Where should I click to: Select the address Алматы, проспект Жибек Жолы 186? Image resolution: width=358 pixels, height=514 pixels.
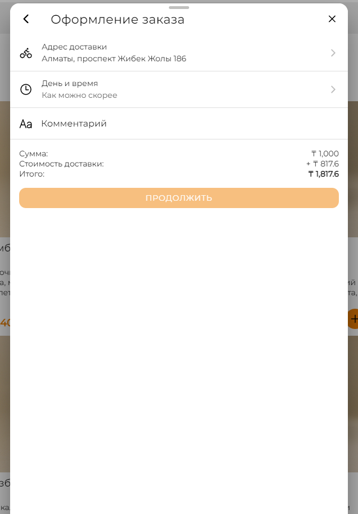[x=114, y=58]
